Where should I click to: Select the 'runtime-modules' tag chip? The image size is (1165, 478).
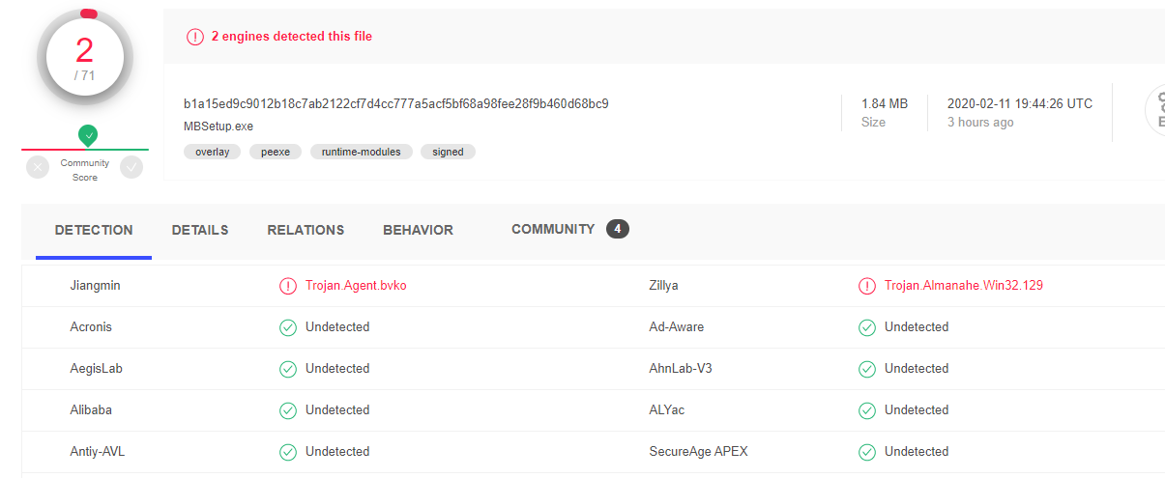362,152
